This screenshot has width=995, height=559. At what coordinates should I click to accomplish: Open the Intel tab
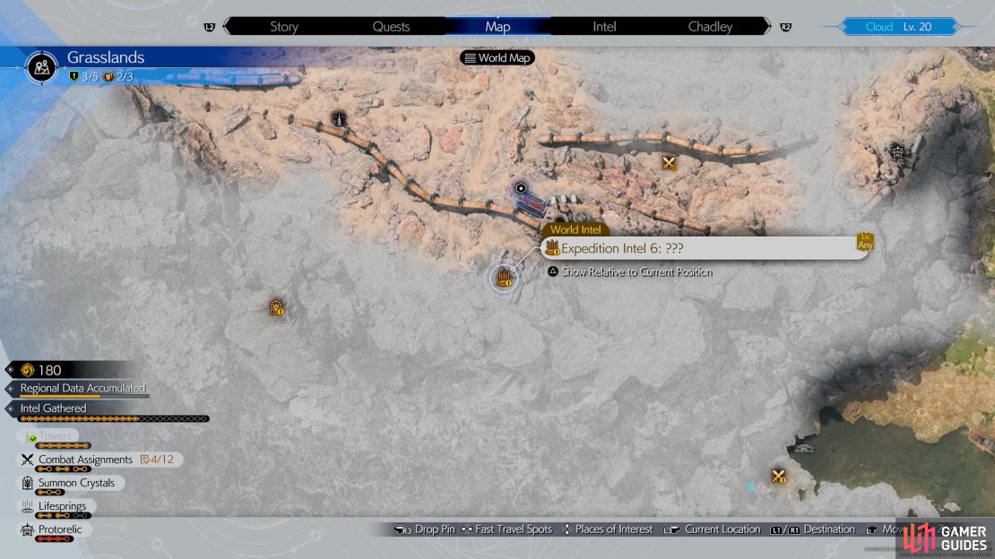(x=604, y=27)
